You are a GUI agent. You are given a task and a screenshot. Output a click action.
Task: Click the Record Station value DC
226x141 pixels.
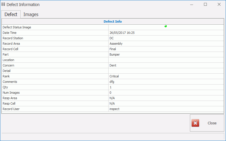coord(112,38)
